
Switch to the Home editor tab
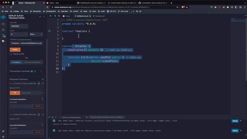coord(66,16)
